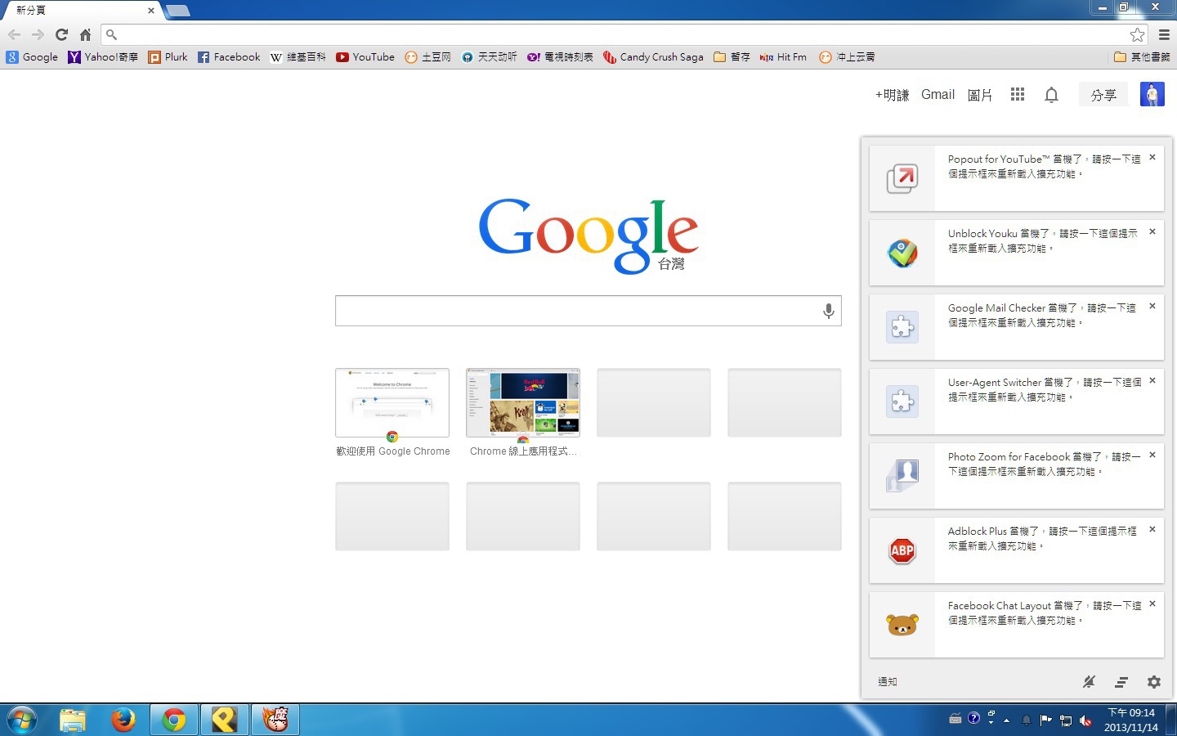Open a new tab with the new-tab button
The height and width of the screenshot is (736, 1177).
177,11
